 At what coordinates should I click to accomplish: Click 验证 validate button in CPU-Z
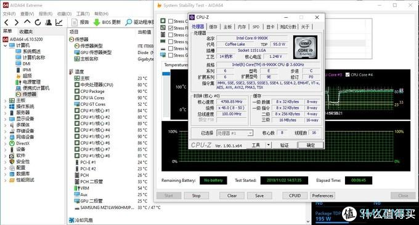[x=284, y=144]
